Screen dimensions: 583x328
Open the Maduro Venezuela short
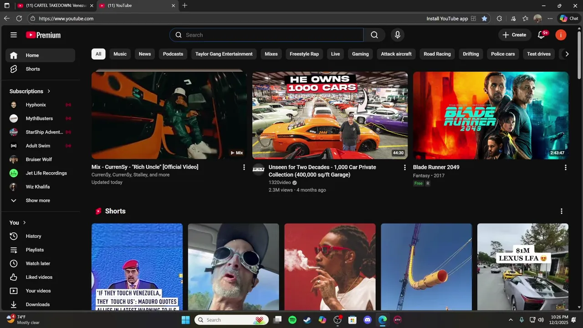tap(137, 267)
